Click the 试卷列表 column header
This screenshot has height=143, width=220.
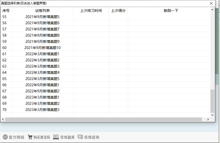(x=42, y=11)
